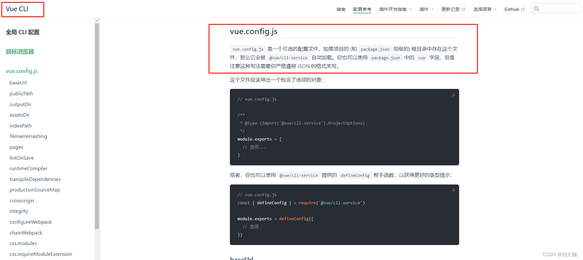Go to assetsDir in sidebar
This screenshot has width=583, height=260.
point(20,115)
